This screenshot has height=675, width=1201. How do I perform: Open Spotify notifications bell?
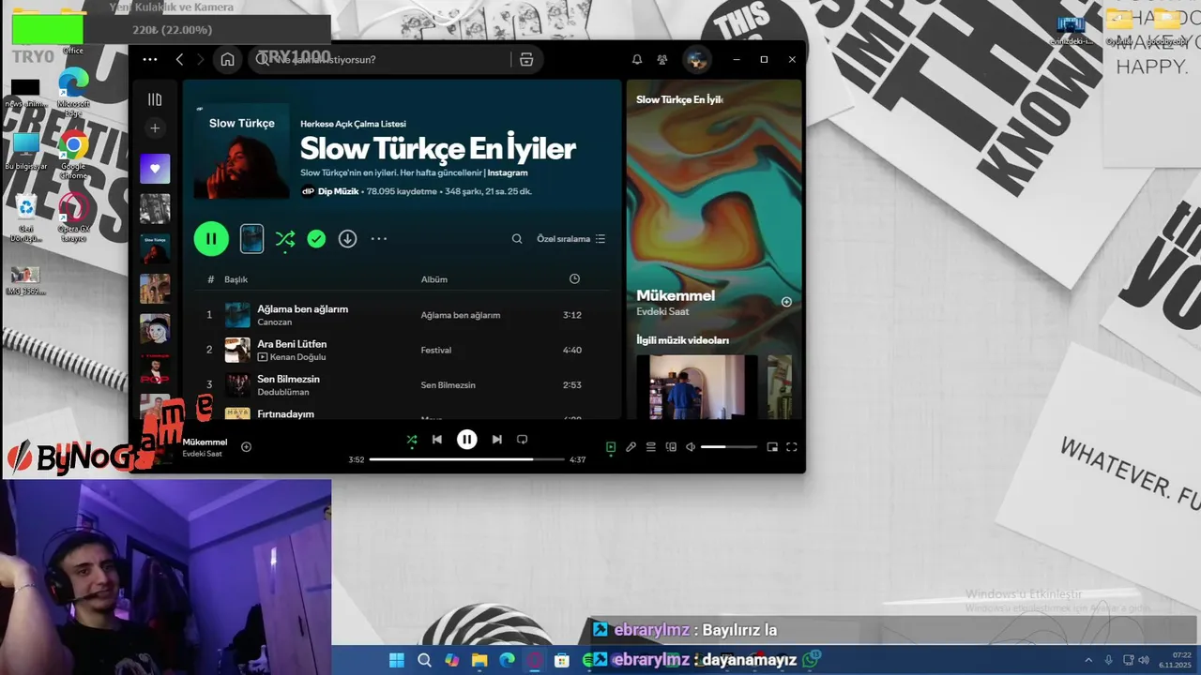point(637,59)
